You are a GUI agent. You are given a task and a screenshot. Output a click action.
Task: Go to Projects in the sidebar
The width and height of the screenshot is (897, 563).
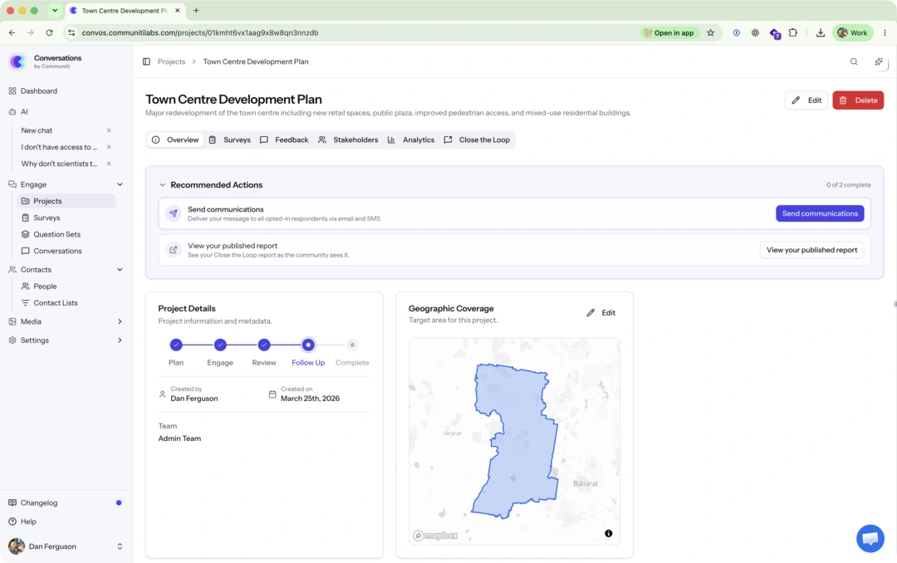click(x=66, y=201)
